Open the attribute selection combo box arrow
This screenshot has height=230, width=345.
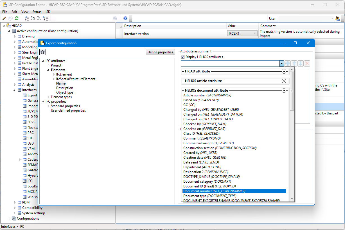point(282,63)
